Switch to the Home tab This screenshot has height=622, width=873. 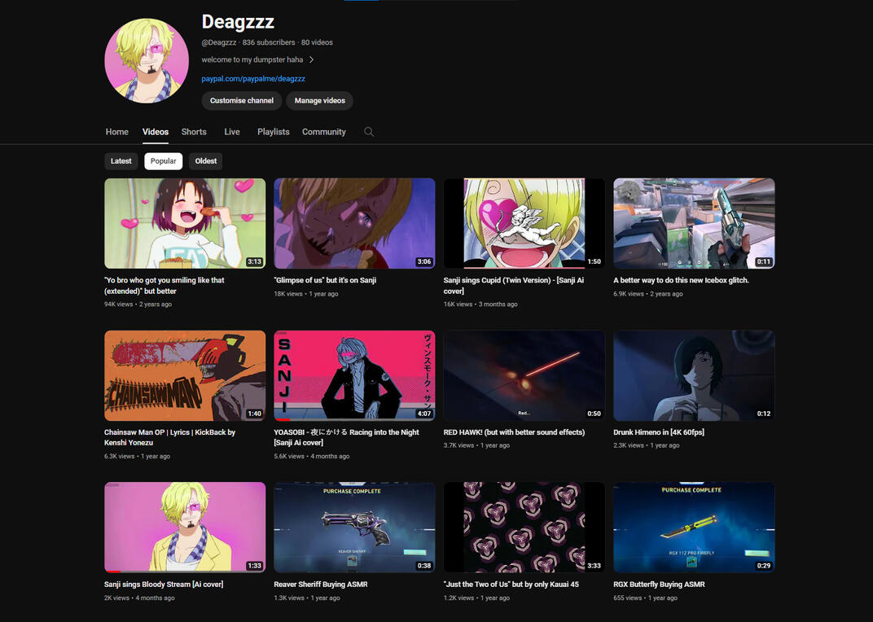(x=117, y=132)
